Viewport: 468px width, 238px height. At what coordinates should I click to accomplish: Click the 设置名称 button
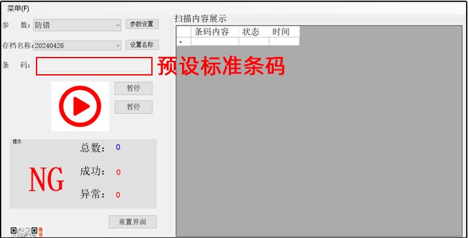(x=142, y=45)
